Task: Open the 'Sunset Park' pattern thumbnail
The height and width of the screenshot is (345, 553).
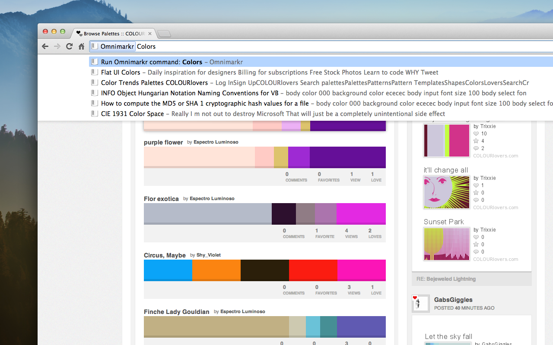Action: pyautogui.click(x=447, y=244)
